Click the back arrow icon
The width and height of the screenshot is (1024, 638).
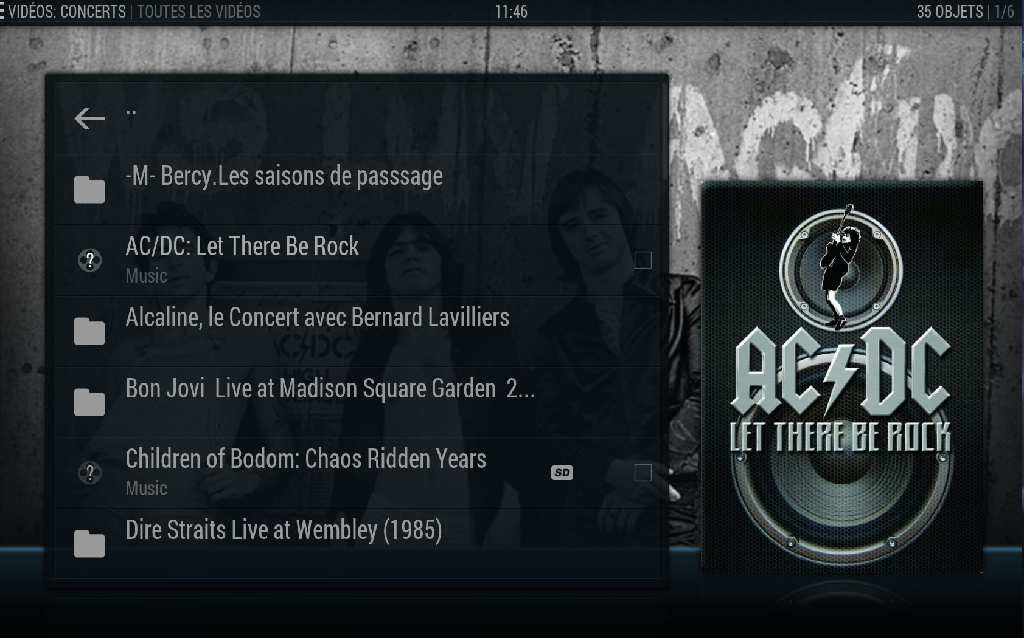(89, 118)
